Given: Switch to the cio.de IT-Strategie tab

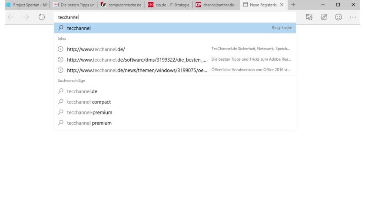Looking at the screenshot, I should point(169,5).
